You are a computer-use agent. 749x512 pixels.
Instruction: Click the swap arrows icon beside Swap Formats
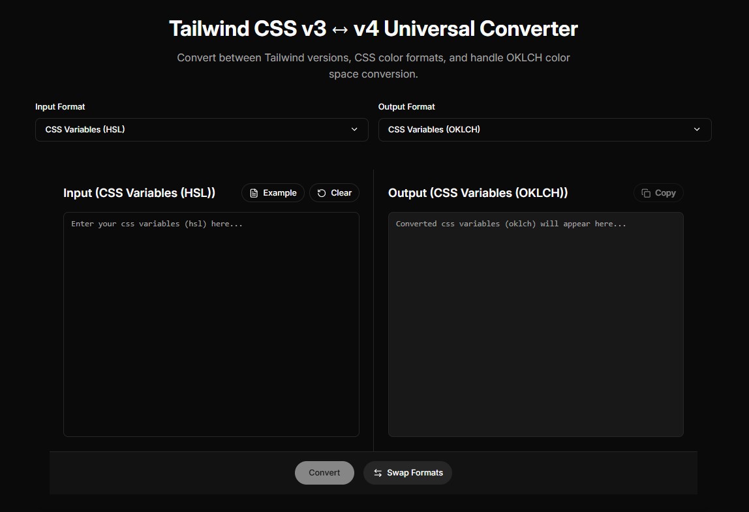[x=378, y=473]
